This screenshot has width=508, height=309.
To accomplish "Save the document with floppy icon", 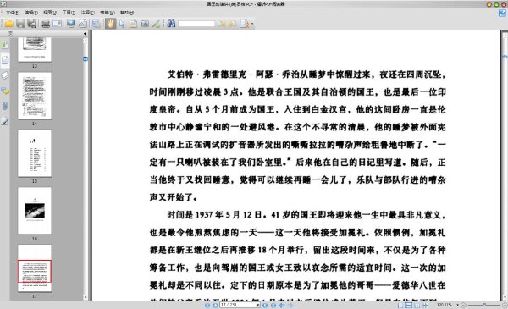I will 20,24.
